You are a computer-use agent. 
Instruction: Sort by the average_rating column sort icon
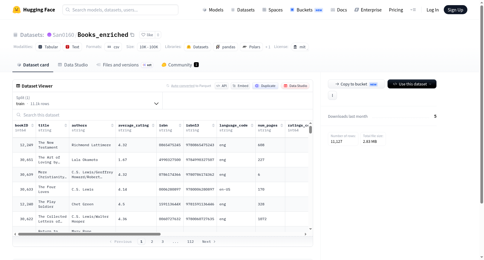click(x=153, y=125)
